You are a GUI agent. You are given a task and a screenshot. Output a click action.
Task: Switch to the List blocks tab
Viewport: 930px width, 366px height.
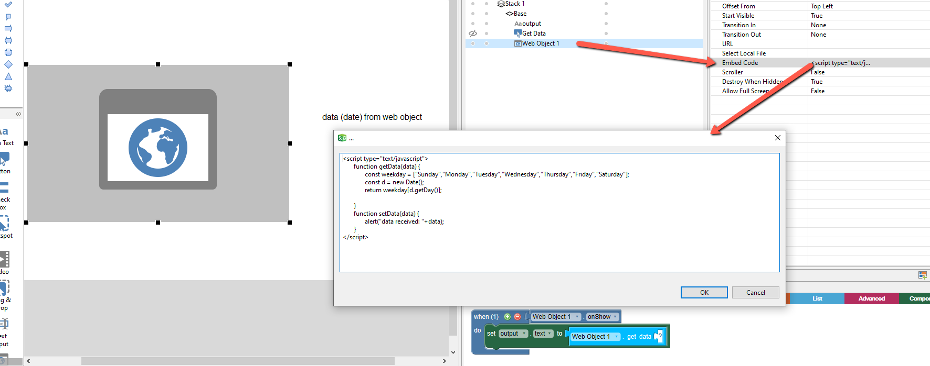(x=817, y=298)
